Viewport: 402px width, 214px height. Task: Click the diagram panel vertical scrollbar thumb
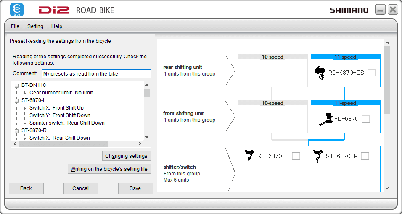tap(387, 80)
